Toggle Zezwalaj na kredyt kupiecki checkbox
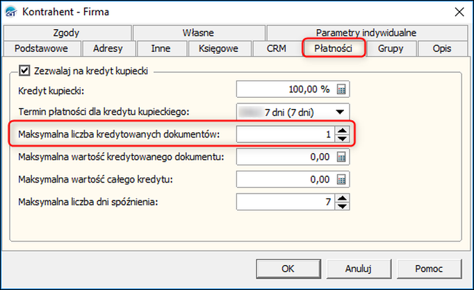Screen dimensions: 474x290 pyautogui.click(x=24, y=71)
